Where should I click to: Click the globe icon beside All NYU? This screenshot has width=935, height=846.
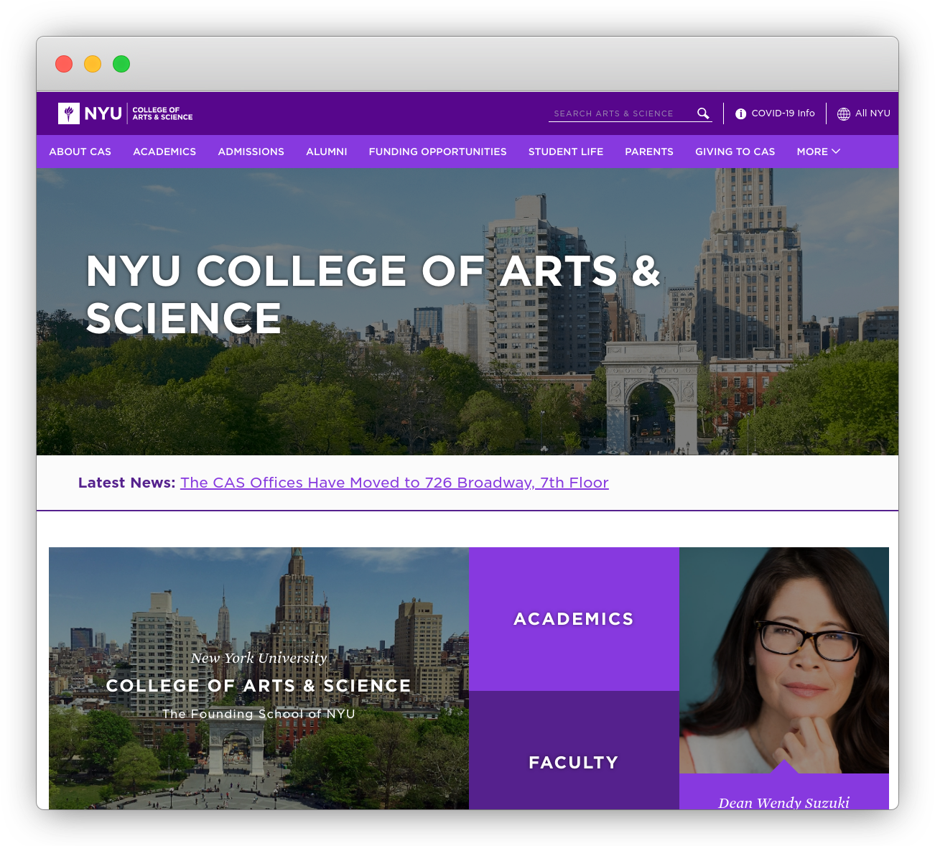click(x=842, y=113)
